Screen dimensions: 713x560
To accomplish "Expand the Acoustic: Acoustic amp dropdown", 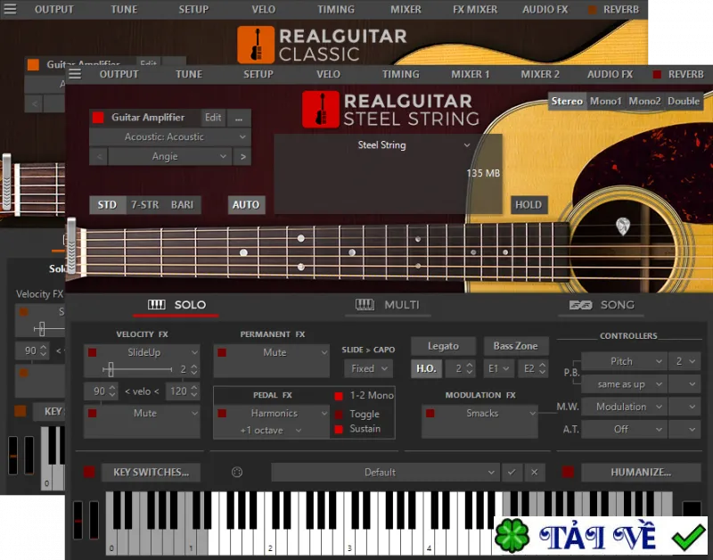I will click(x=170, y=137).
